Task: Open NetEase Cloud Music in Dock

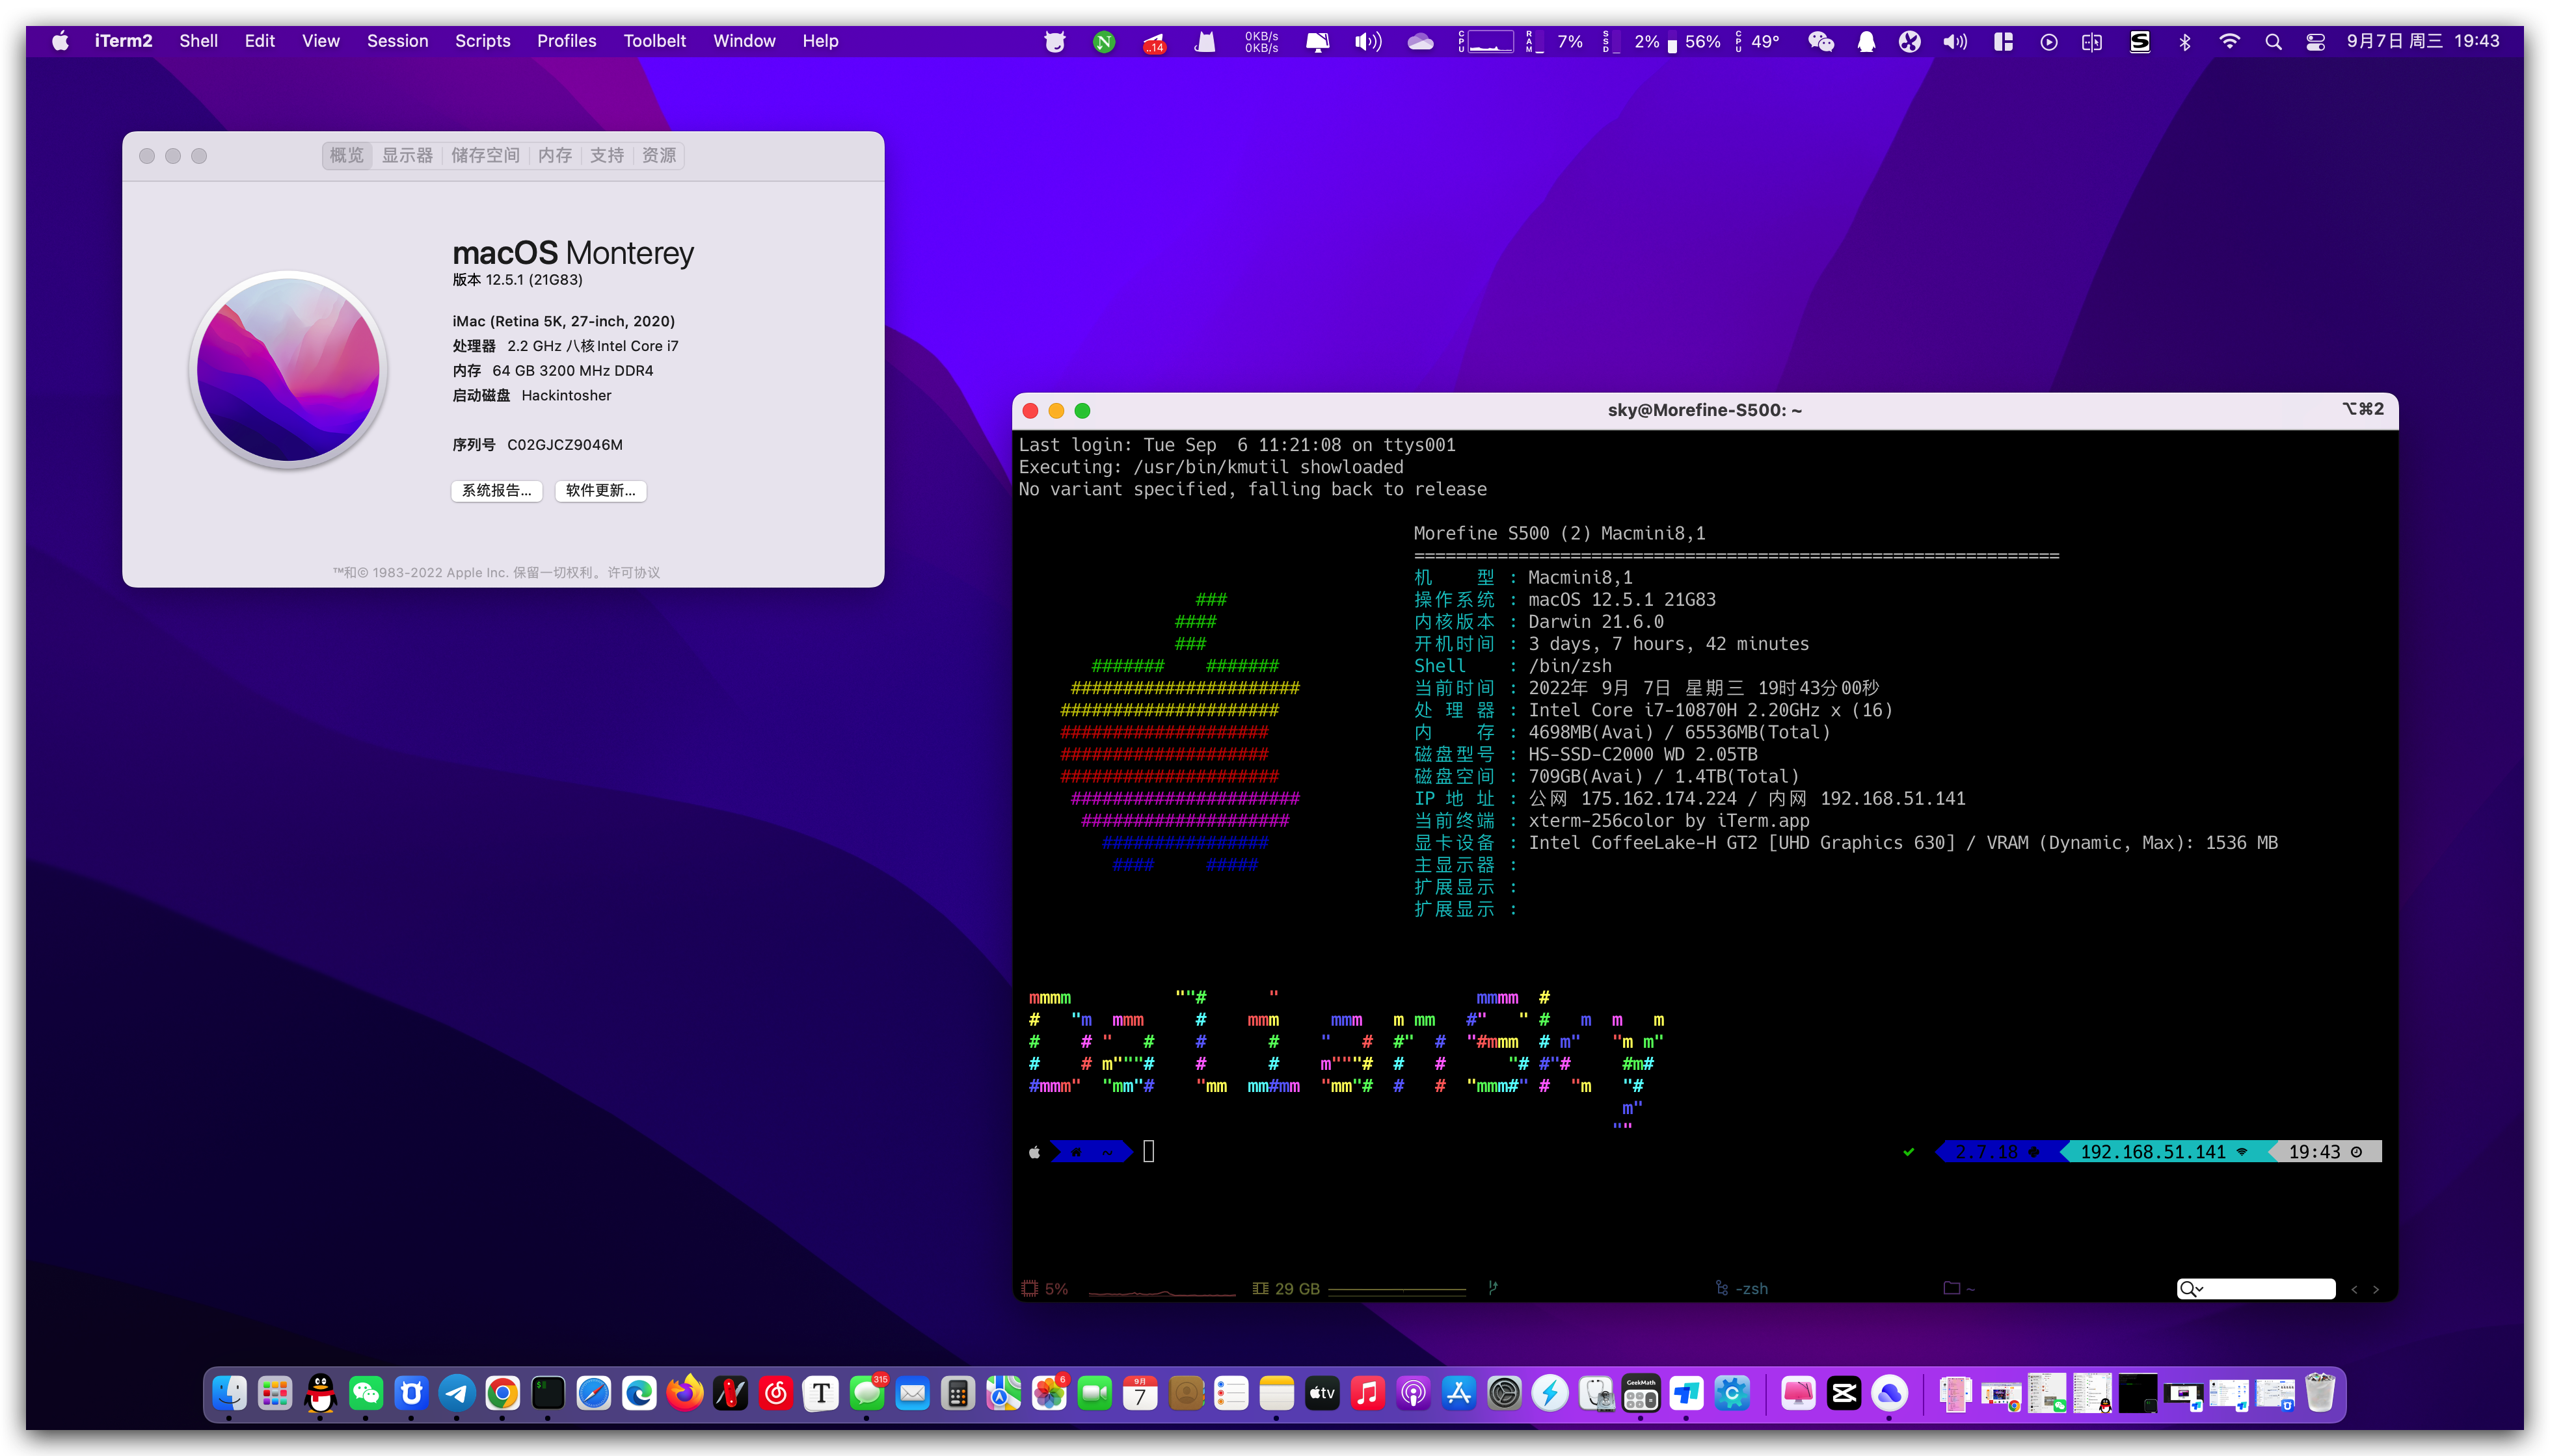Action: [775, 1393]
